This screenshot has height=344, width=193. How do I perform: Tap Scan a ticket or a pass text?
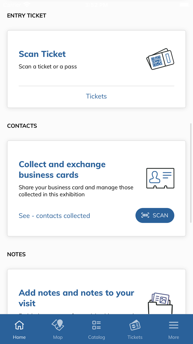(x=48, y=67)
